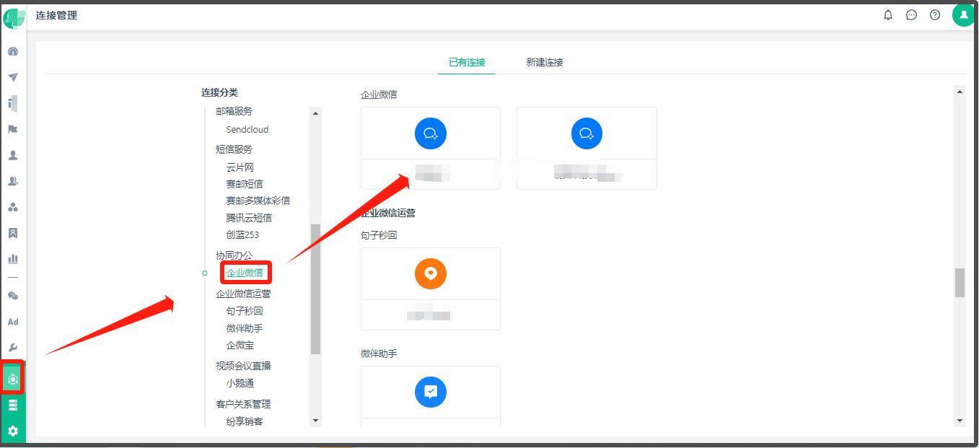Open notifications via the bell icon
The image size is (979, 448).
pyautogui.click(x=888, y=15)
